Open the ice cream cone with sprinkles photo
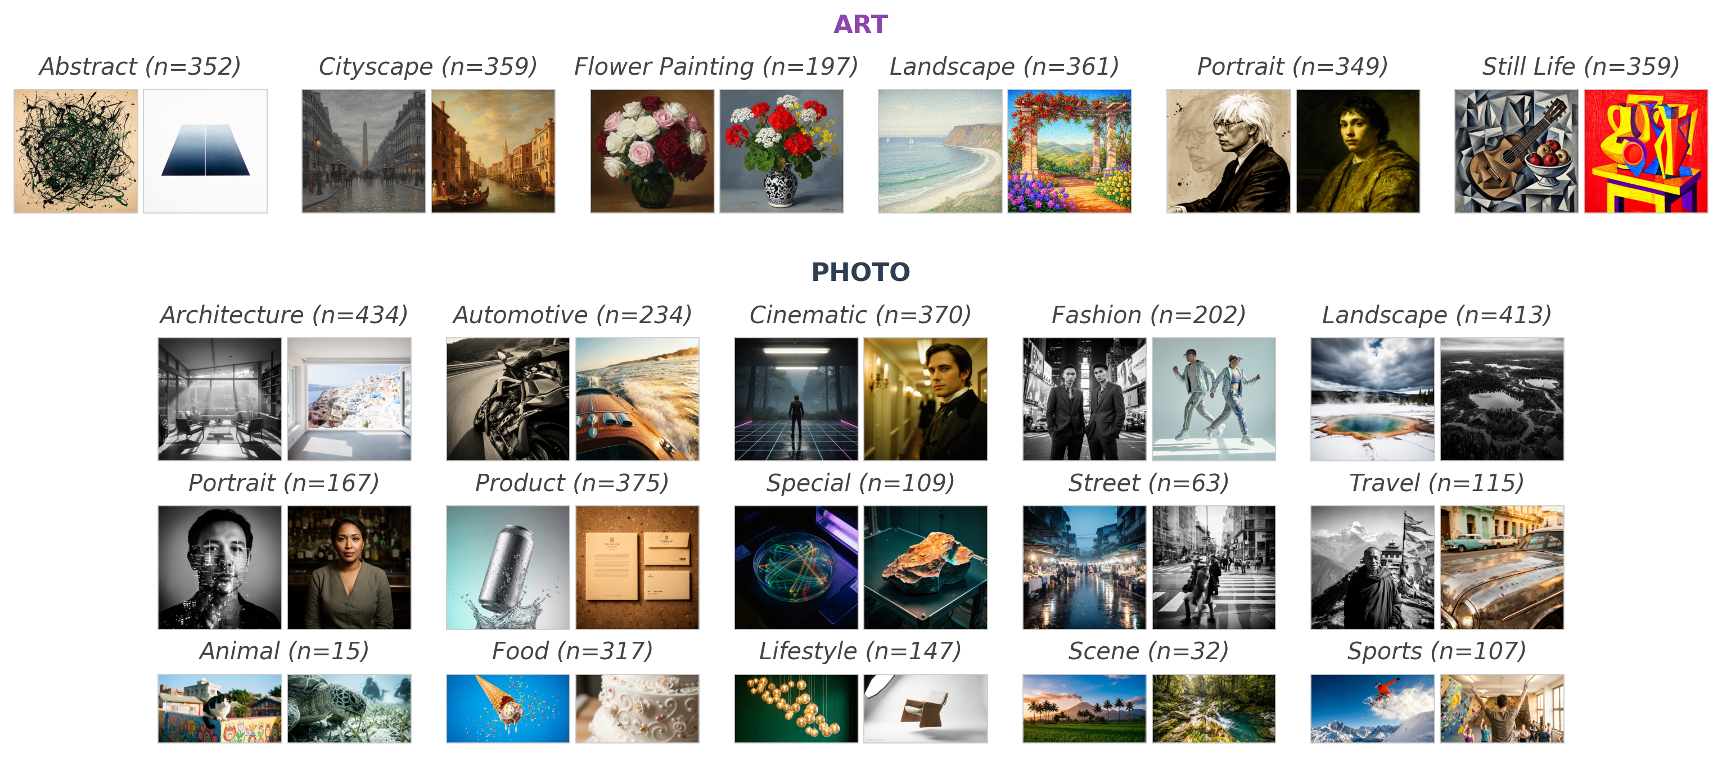Viewport: 1722px width, 757px height. (507, 708)
